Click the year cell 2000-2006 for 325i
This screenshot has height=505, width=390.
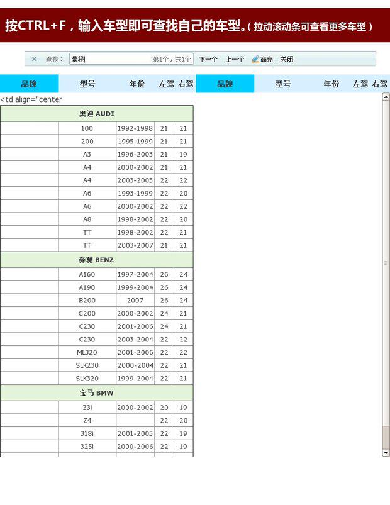click(x=135, y=447)
